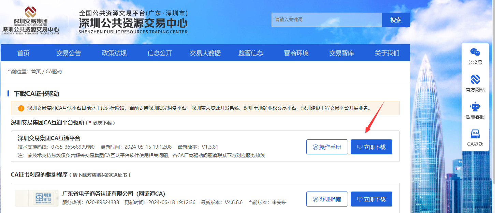Image resolution: width=495 pixels, height=213 pixels.
Task: Click 立即下载 for 深圳交易集团CA互通平台
Action: [x=371, y=147]
